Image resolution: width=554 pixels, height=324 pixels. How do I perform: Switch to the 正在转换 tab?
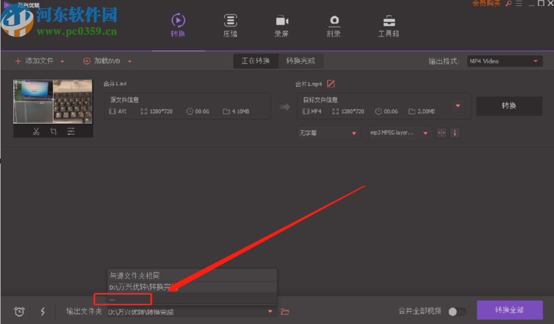[256, 60]
